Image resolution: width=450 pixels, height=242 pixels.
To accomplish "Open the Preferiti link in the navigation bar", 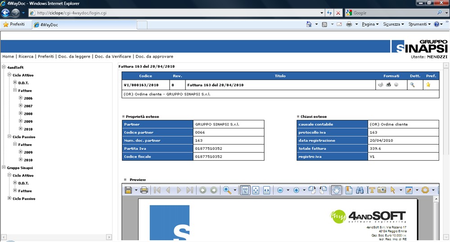I will tap(45, 57).
